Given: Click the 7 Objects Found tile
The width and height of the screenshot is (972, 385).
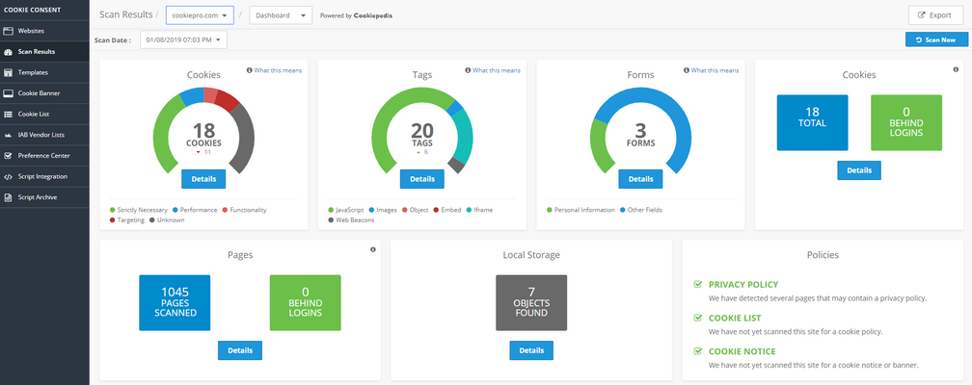Looking at the screenshot, I should coord(531,302).
